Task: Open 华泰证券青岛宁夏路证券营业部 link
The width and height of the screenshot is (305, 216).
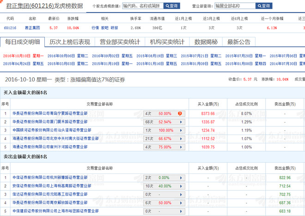Action: point(50,113)
